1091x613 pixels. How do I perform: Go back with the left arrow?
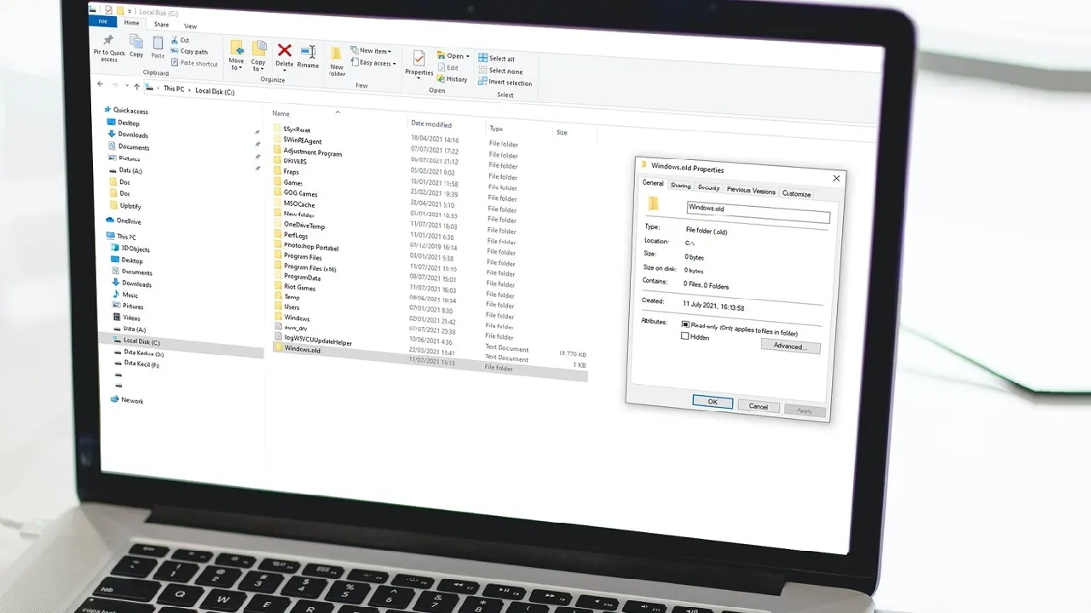tap(101, 84)
